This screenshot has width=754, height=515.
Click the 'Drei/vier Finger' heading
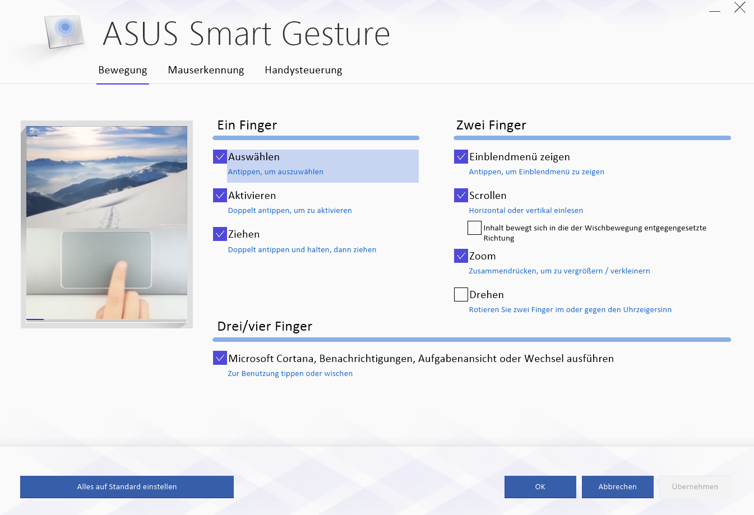(x=265, y=327)
